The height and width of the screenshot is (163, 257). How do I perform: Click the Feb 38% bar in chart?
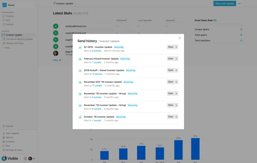click(178, 150)
